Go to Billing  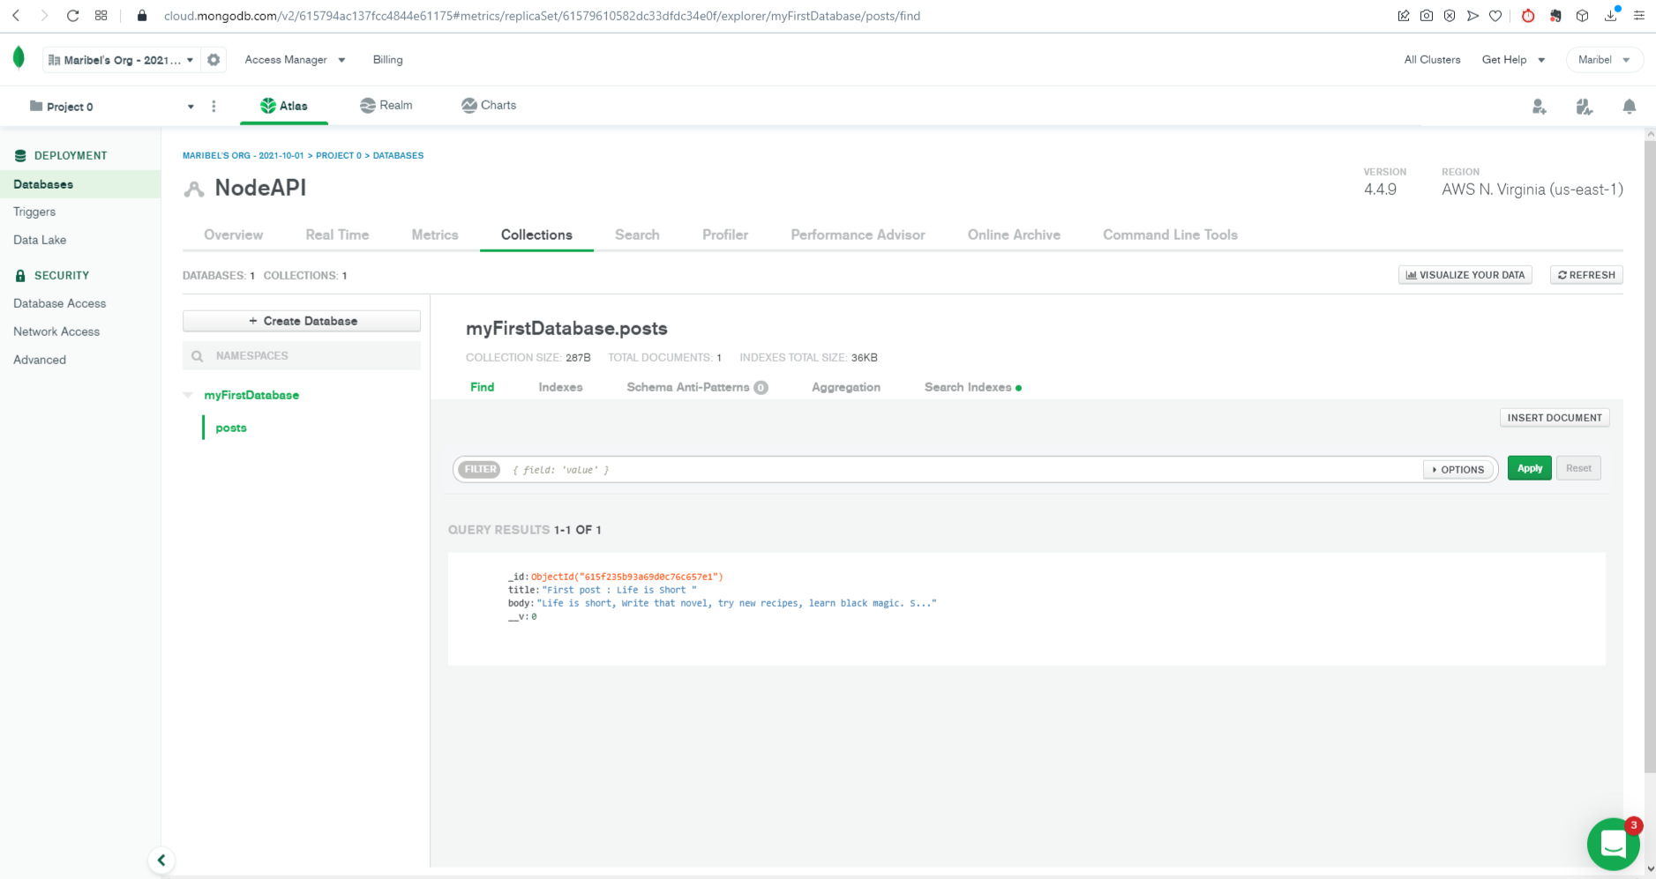(387, 60)
